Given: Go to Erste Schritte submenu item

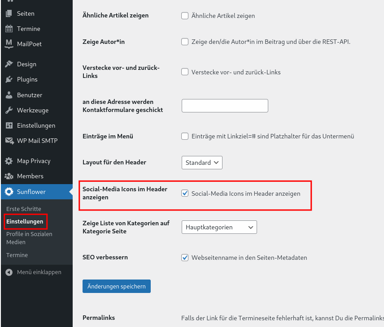Looking at the screenshot, I should (23, 209).
